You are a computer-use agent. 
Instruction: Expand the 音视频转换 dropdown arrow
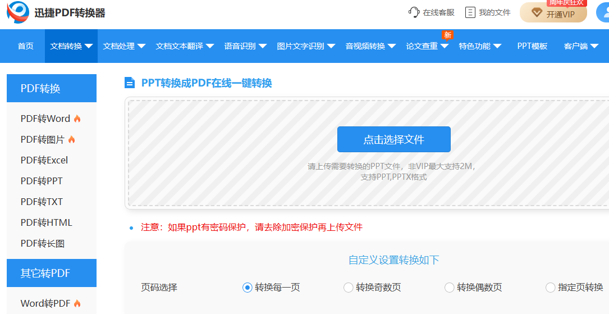pyautogui.click(x=392, y=46)
